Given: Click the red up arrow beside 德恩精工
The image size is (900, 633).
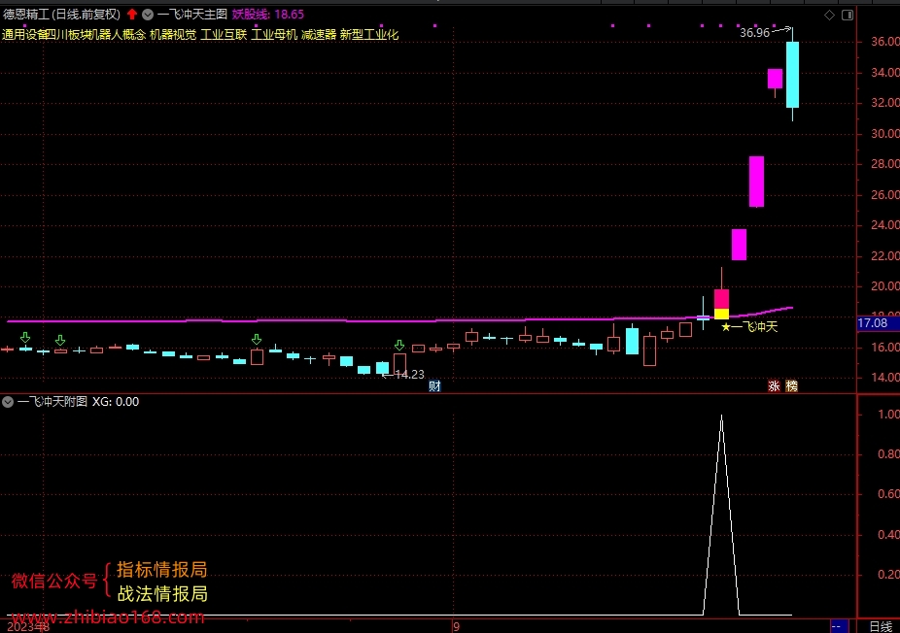Looking at the screenshot, I should [132, 15].
